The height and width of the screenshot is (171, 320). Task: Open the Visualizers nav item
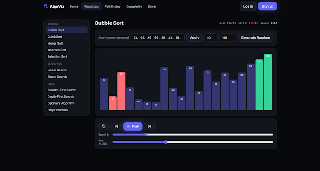(91, 6)
